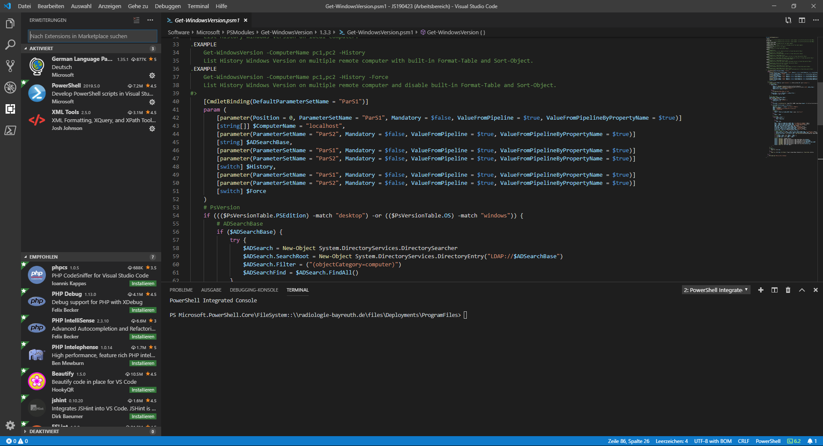Open Microsoft breadcrumb dropdown

tap(208, 32)
